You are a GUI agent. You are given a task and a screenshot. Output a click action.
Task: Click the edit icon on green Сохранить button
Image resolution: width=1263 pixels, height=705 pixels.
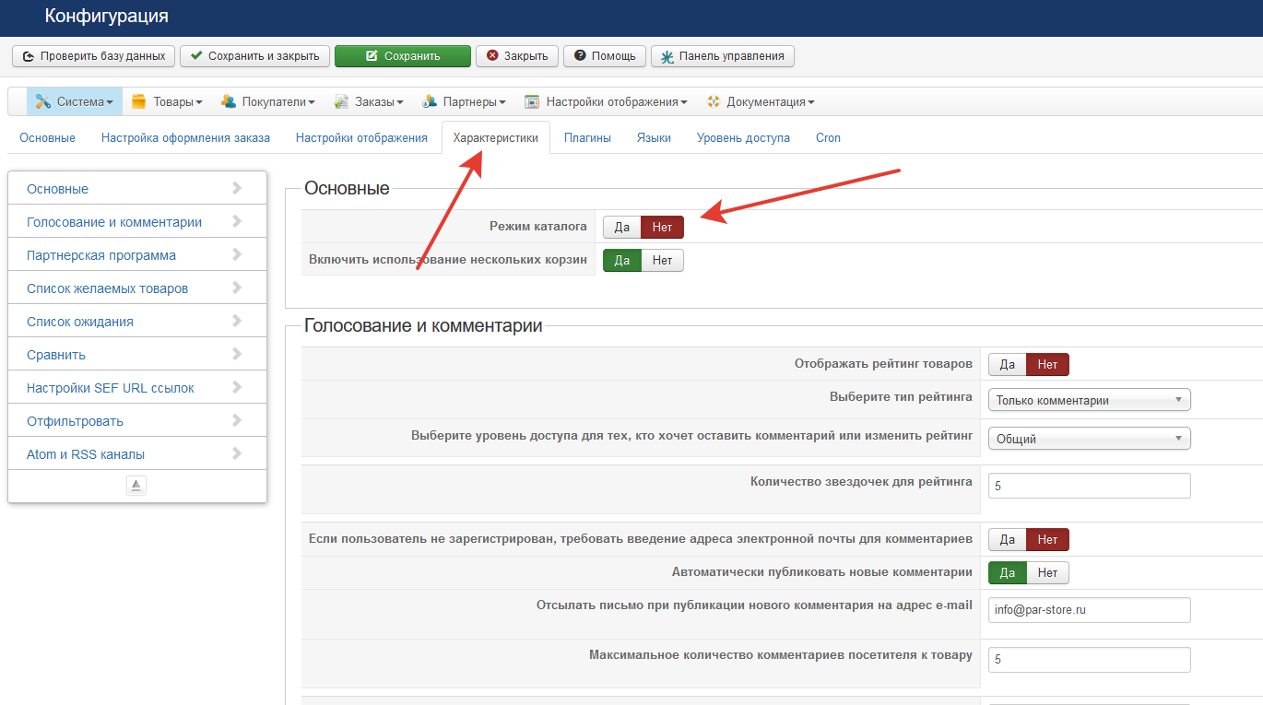[372, 56]
